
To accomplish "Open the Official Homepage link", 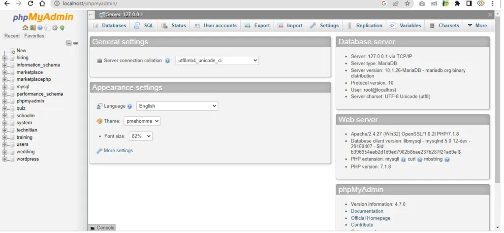I will pos(371,218).
